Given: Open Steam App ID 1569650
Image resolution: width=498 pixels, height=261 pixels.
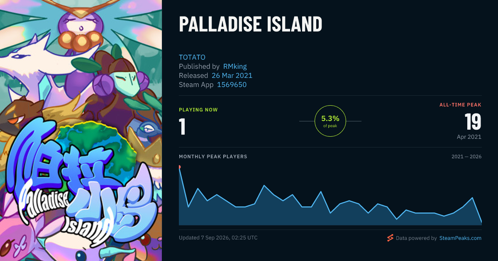Looking at the screenshot, I should [x=232, y=85].
